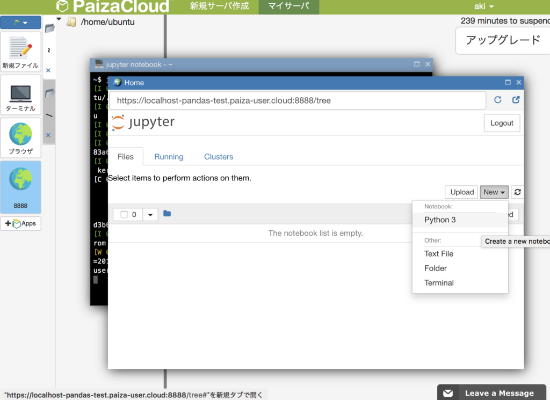Open page in new tab icon
The height and width of the screenshot is (400, 550).
(x=516, y=100)
